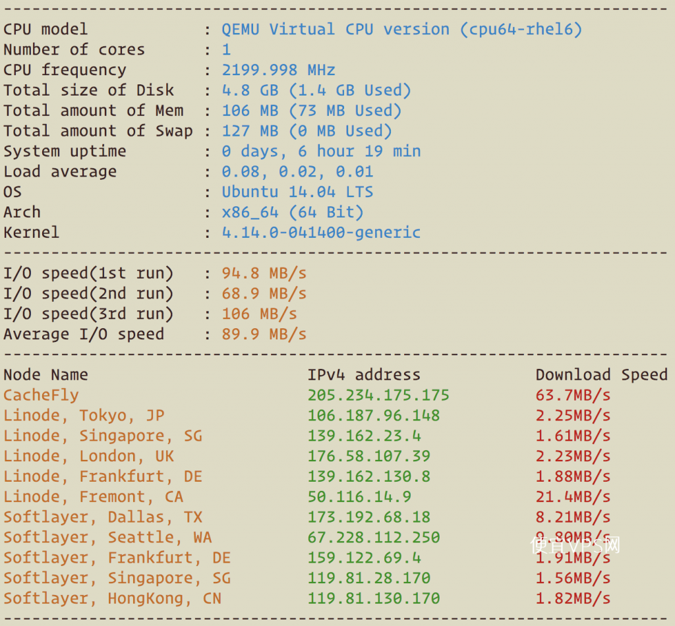Select the CPU frequency value 2199.998 MHz
This screenshot has height=626, width=675.
click(x=278, y=70)
